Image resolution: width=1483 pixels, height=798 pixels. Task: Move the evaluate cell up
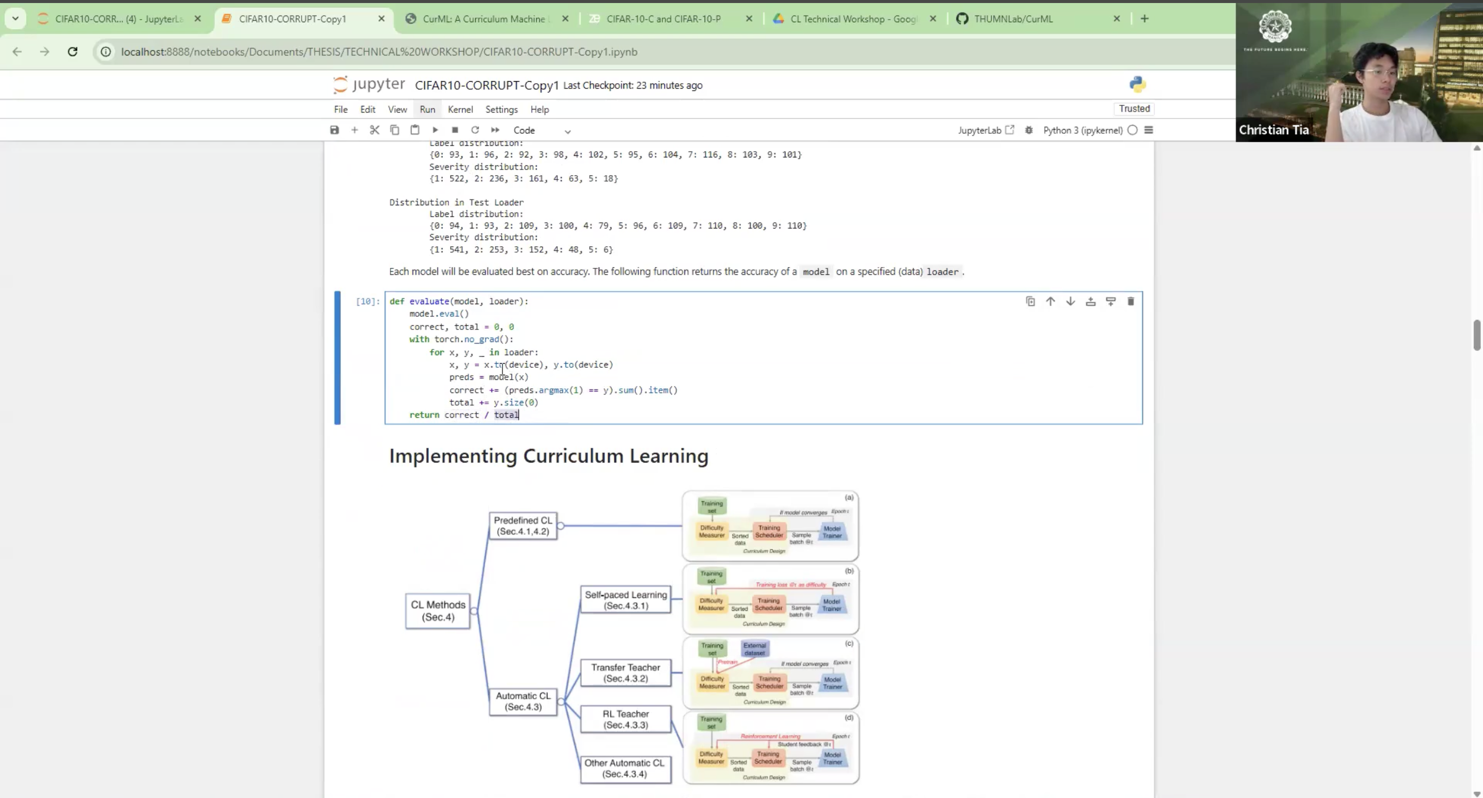(1051, 301)
